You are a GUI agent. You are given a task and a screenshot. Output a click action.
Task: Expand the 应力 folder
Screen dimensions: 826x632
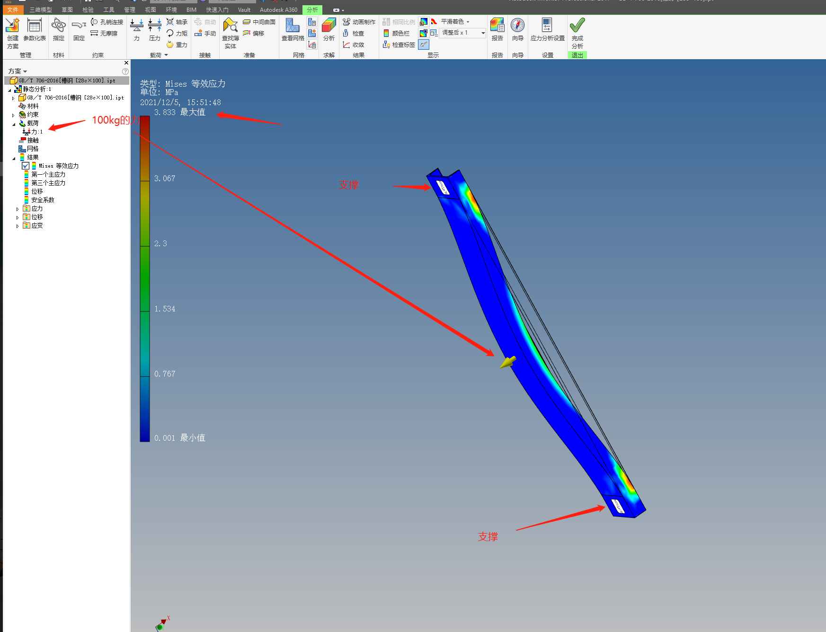tap(18, 209)
